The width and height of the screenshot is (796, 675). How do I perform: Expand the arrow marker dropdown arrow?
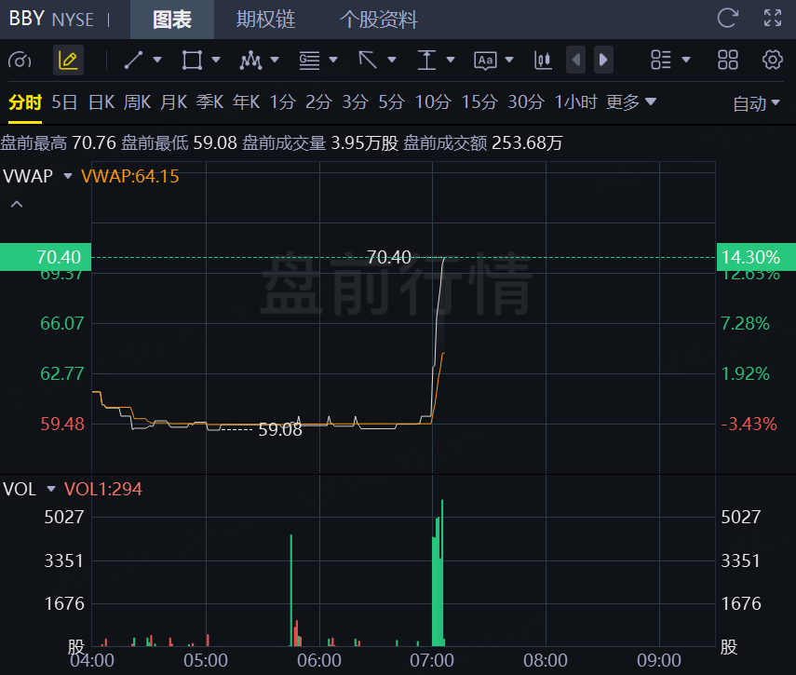392,60
